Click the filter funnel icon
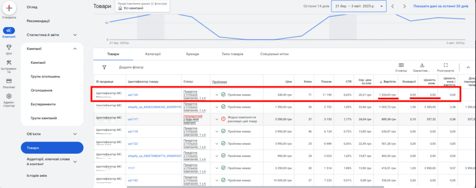 point(104,67)
